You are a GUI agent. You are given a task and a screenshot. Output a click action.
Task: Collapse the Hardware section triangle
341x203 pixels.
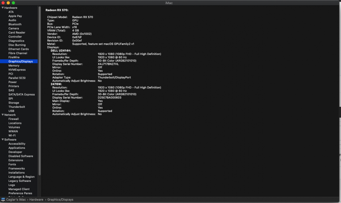pos(3,8)
